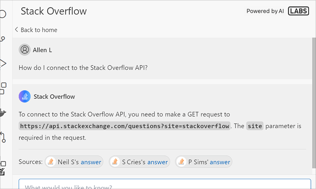The image size is (316, 189).
Task: Click the LABS badge
Action: coord(299,11)
